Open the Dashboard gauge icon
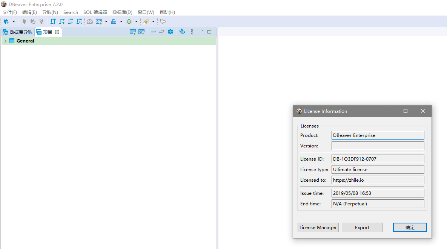The width and height of the screenshot is (447, 249). coord(90,21)
